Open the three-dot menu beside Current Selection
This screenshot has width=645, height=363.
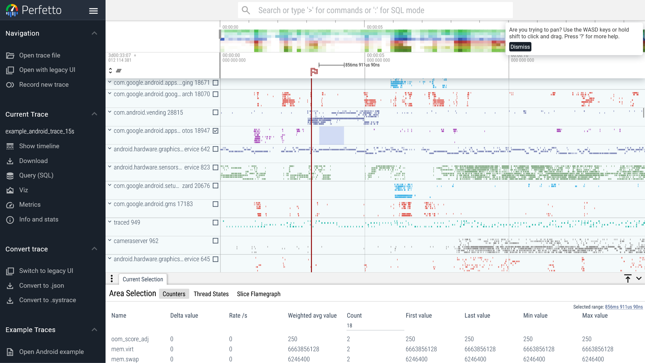pos(112,279)
